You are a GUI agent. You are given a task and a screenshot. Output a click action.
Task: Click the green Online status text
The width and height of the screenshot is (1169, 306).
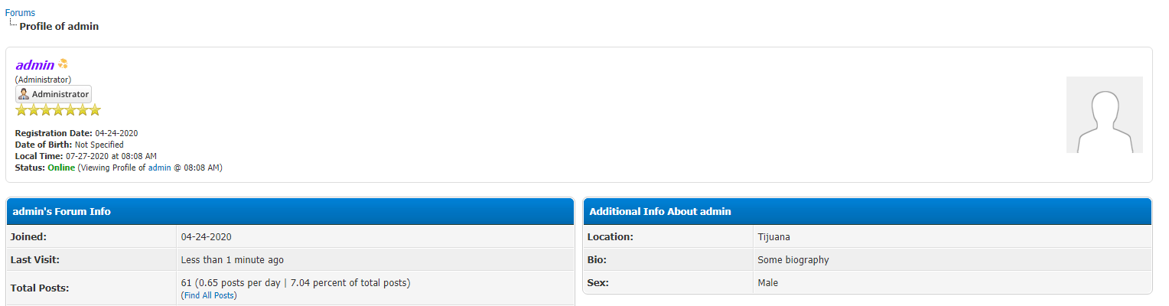(61, 168)
